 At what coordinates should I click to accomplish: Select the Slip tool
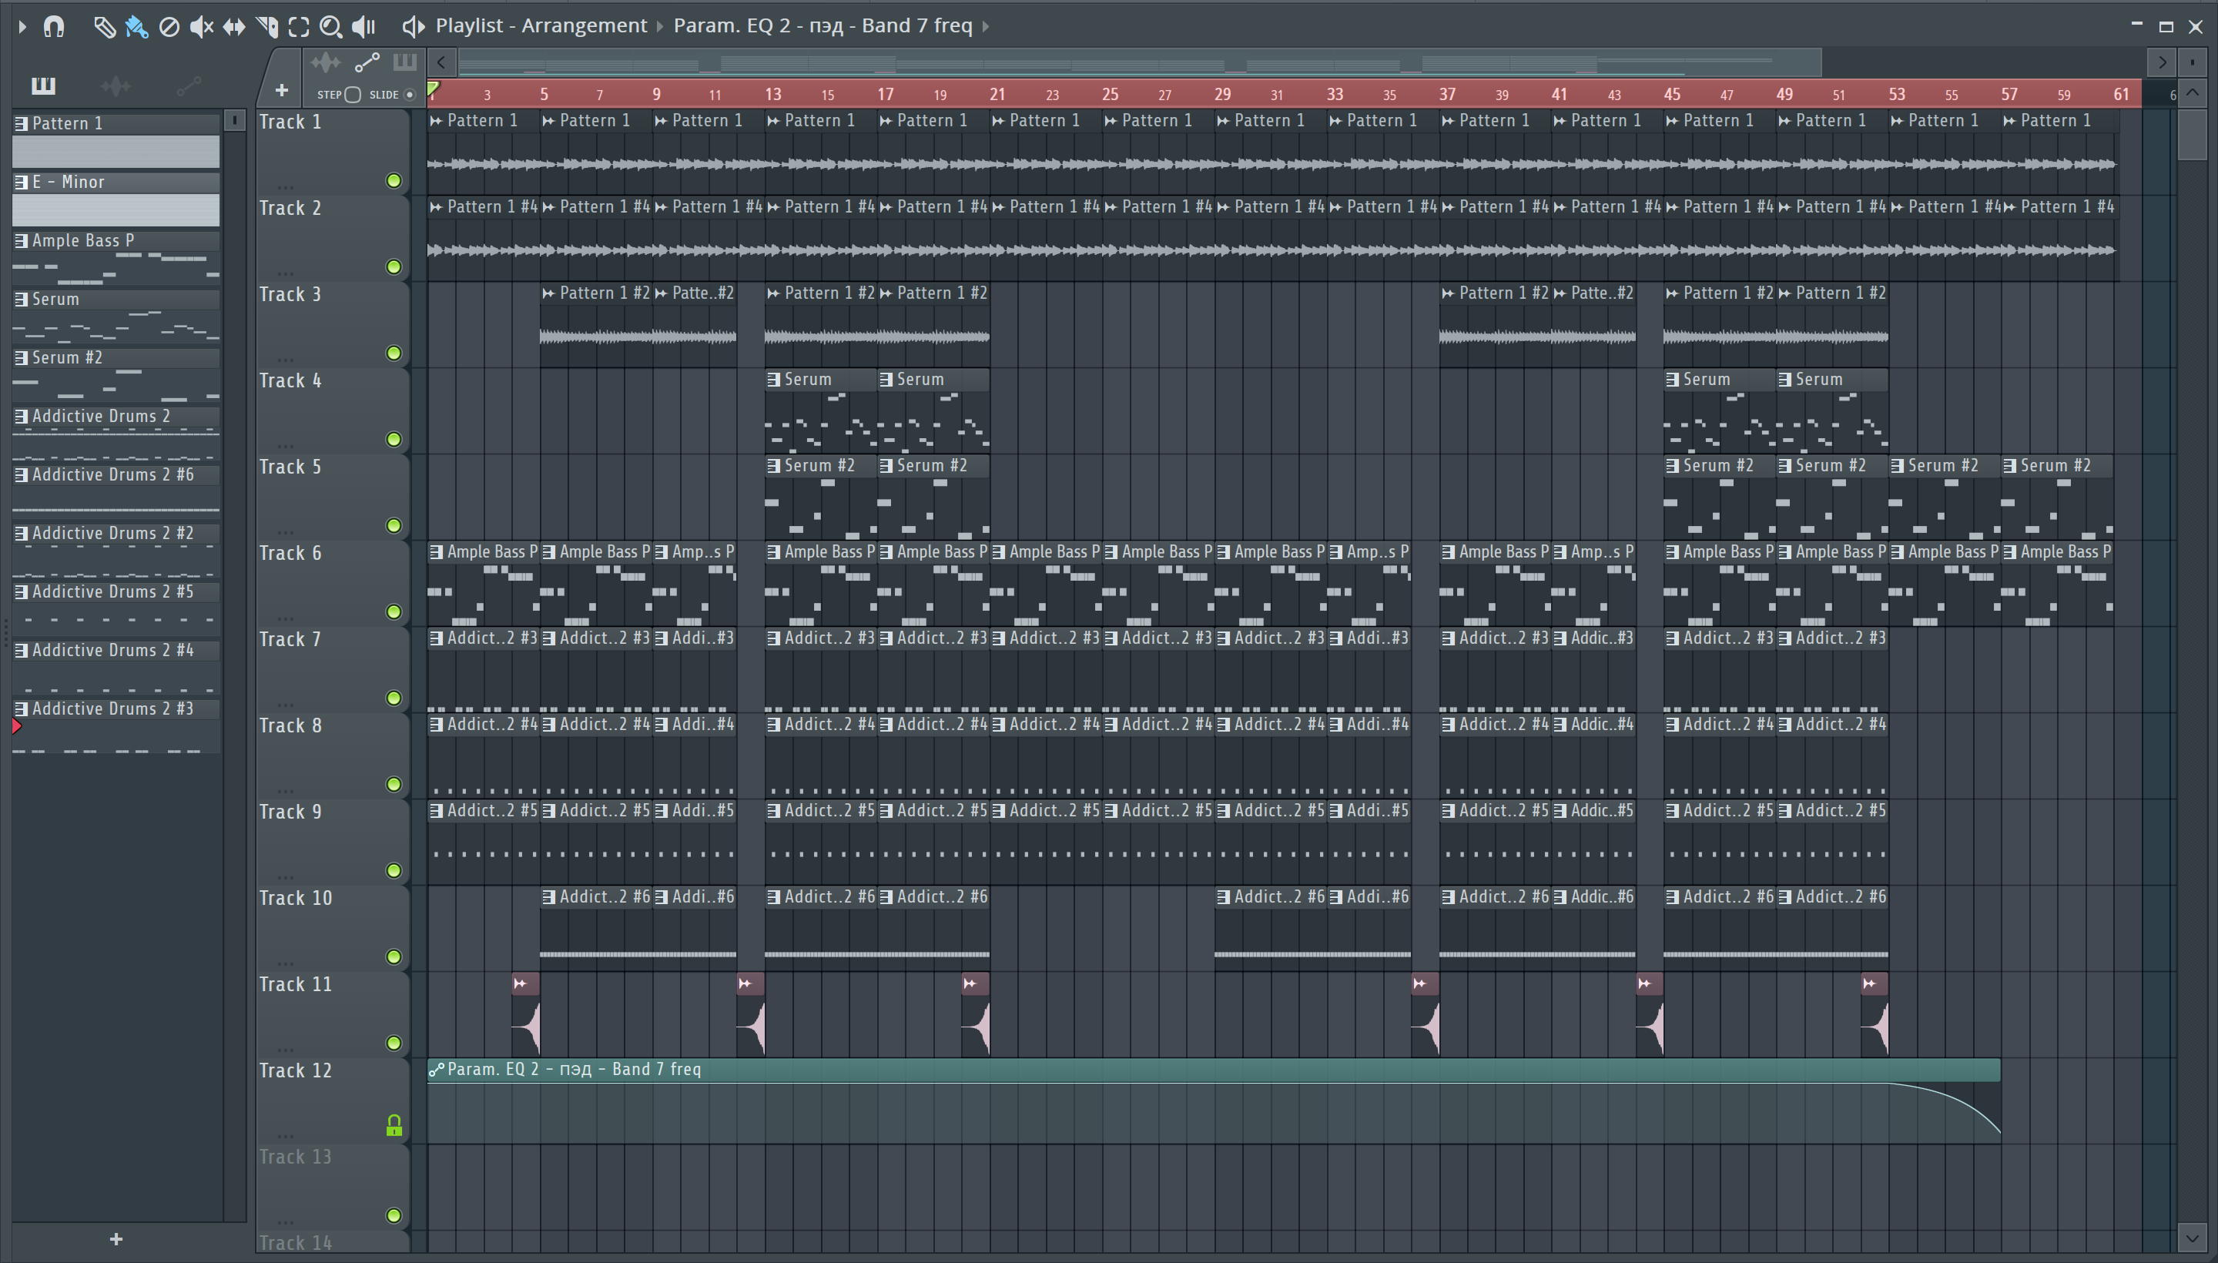pyautogui.click(x=234, y=27)
